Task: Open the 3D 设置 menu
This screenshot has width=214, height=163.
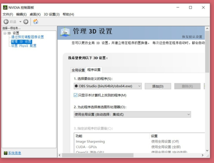Action: coord(52,14)
